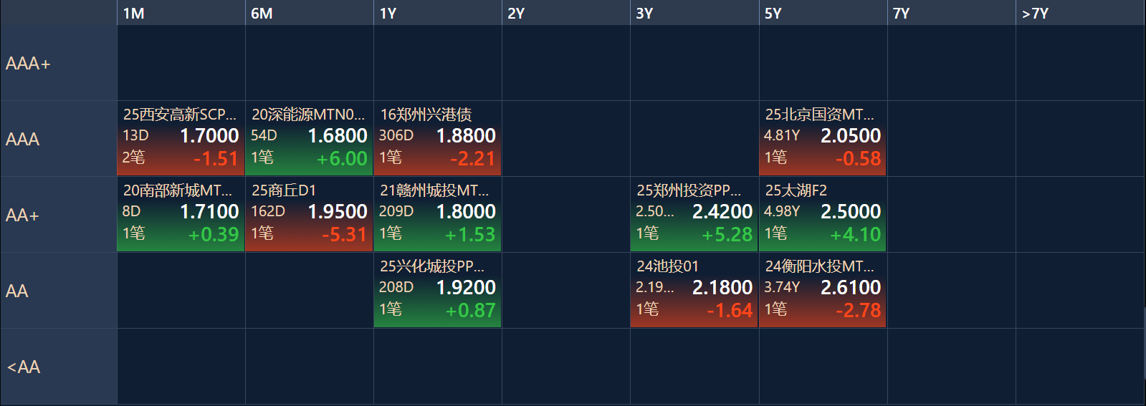Select the 25郑州投资PP bond tile
Viewport: 1146px width, 406px height.
coord(694,215)
